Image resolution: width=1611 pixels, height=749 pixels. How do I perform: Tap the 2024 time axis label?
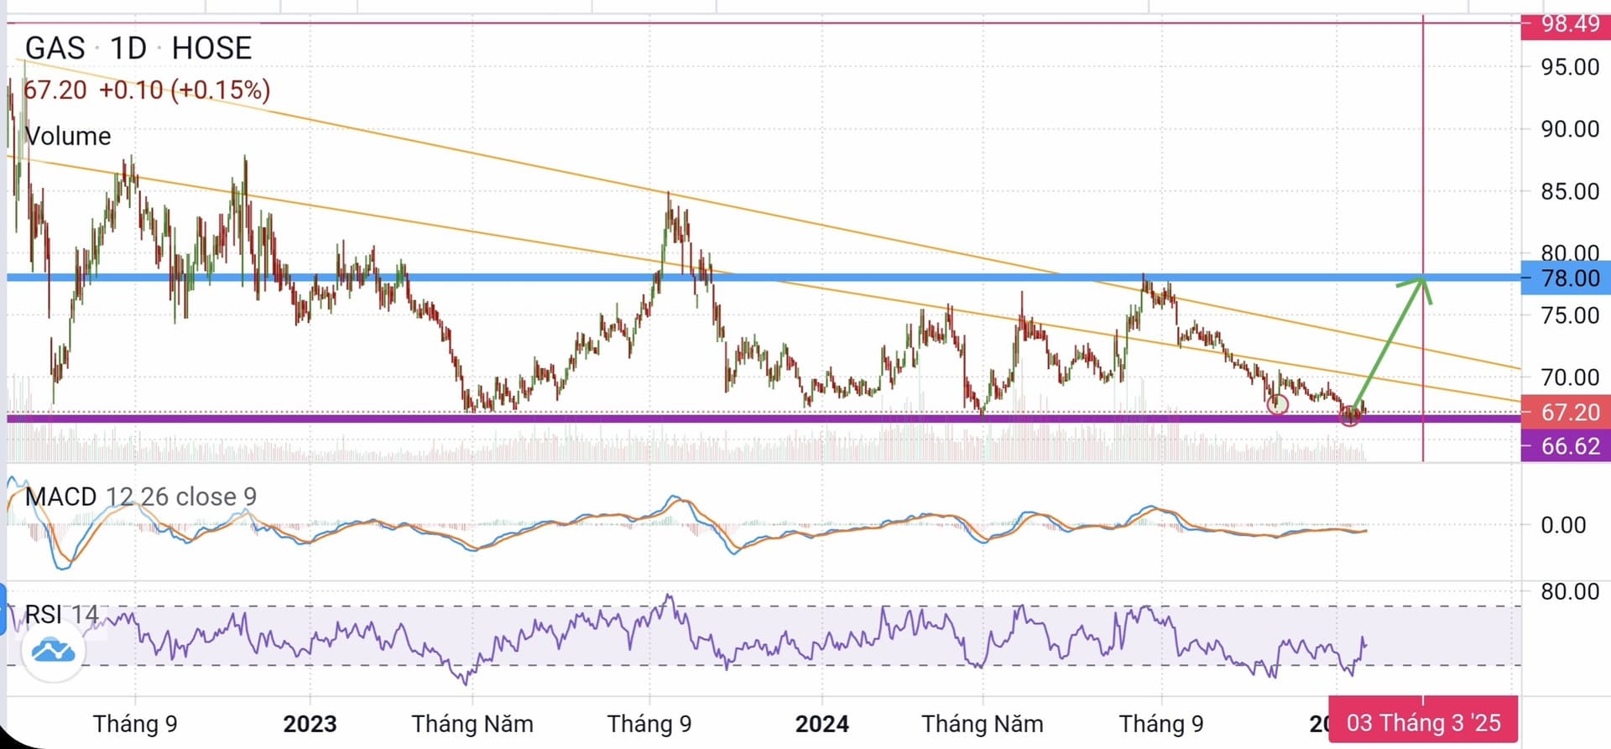821,724
